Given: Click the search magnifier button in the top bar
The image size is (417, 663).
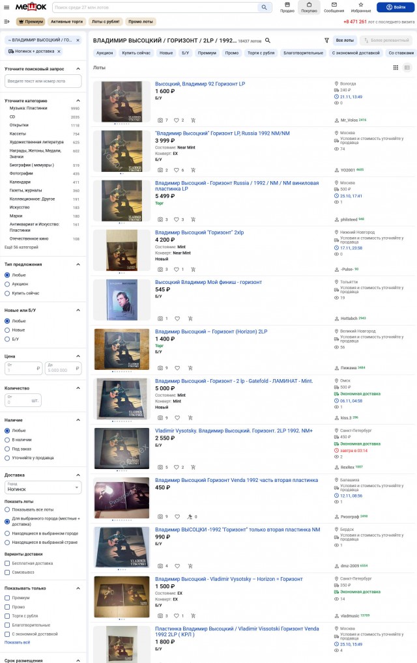Looking at the screenshot, I should click(264, 7).
